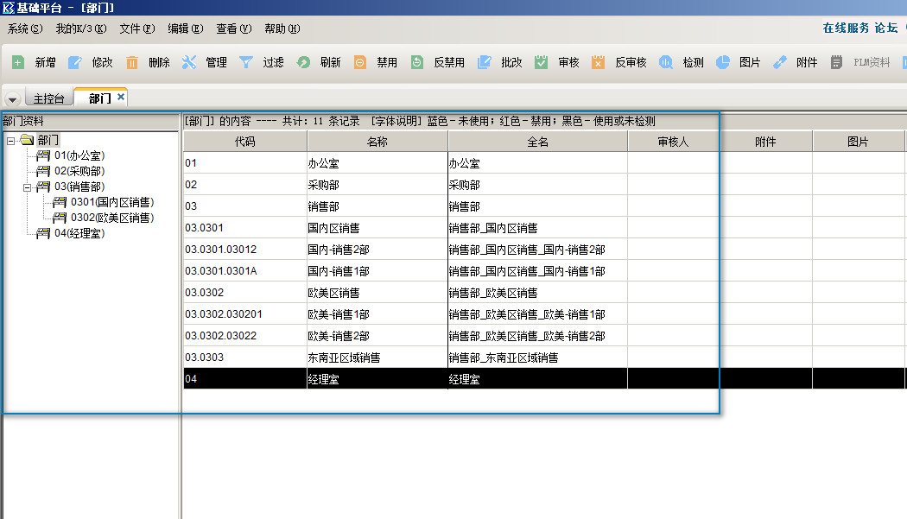Collapse the 03(销售部) tree node
The height and width of the screenshot is (519, 907).
[27, 187]
